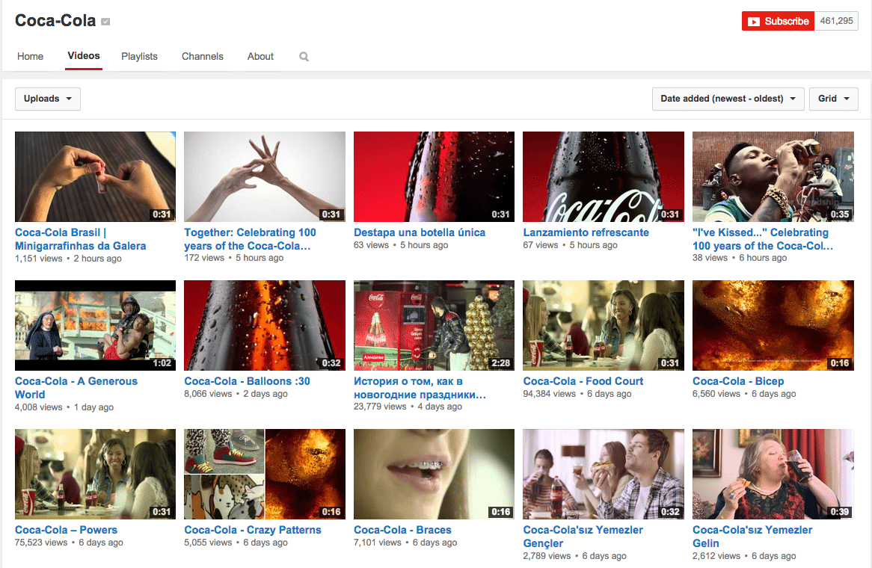Switch to the Home tab
The height and width of the screenshot is (568, 872).
[x=30, y=56]
